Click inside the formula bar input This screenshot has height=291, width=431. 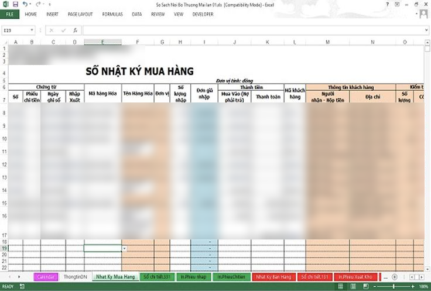point(253,30)
